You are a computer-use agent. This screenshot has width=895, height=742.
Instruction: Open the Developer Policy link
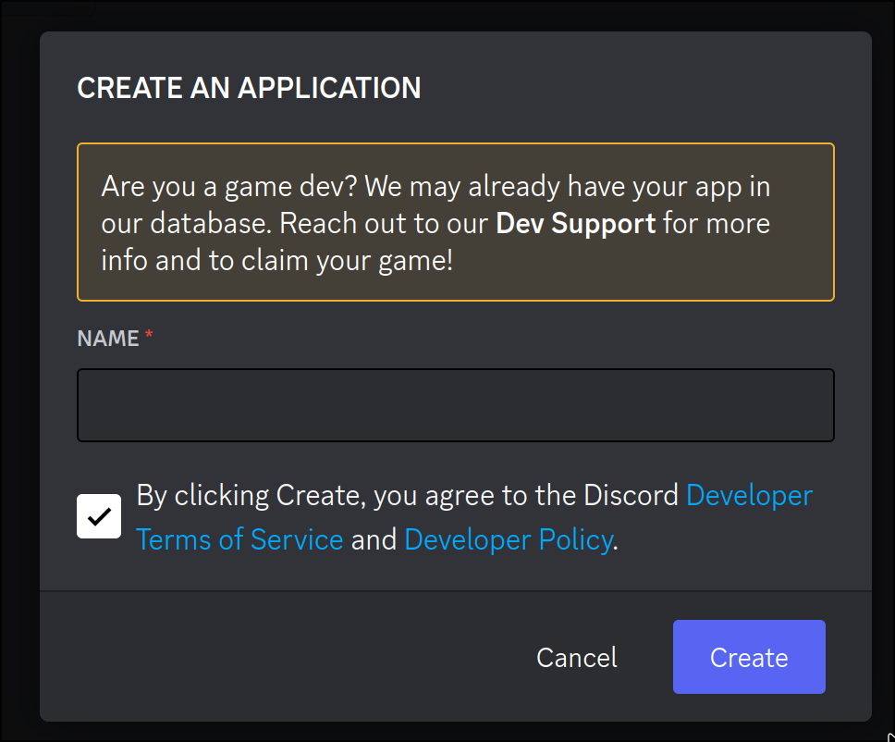(508, 539)
